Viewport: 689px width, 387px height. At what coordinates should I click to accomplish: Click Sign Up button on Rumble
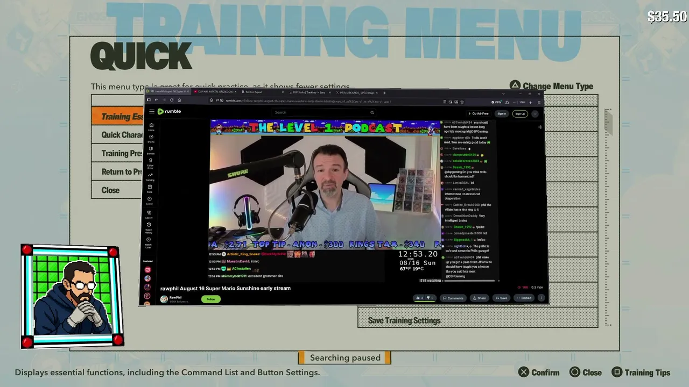520,113
